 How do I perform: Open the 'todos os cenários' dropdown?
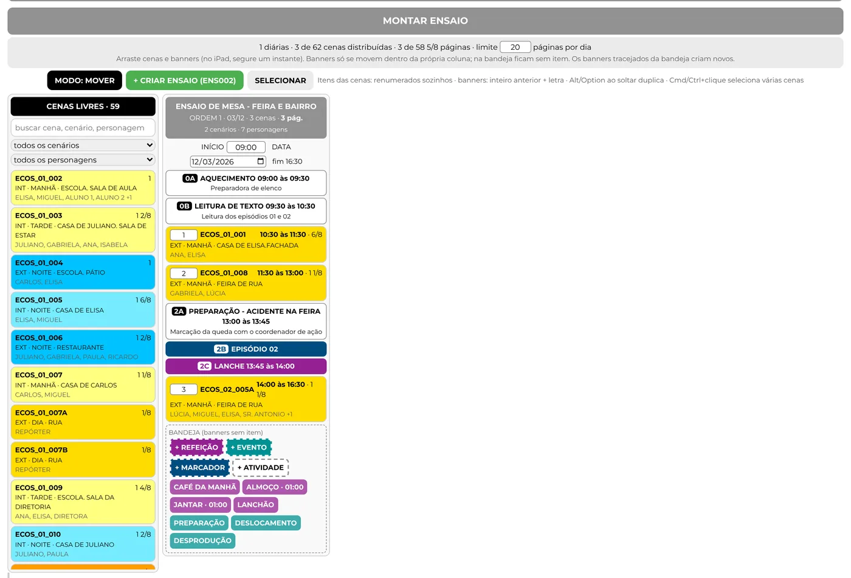(83, 145)
